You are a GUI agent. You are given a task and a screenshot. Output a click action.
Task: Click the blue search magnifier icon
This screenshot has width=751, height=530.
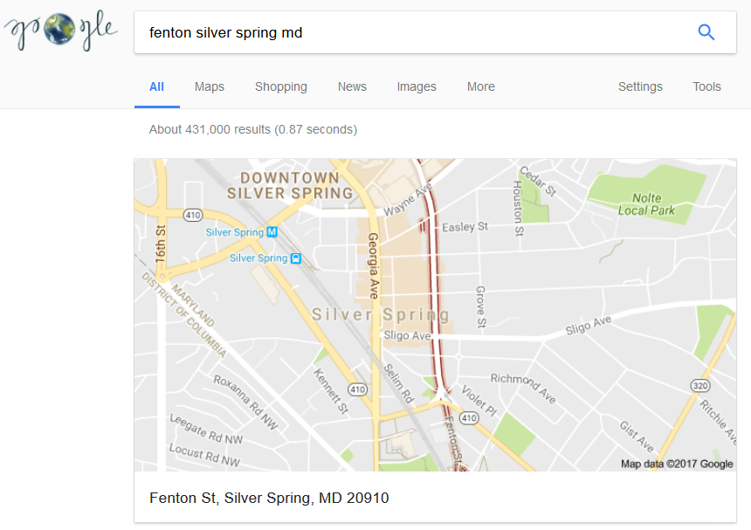point(706,33)
